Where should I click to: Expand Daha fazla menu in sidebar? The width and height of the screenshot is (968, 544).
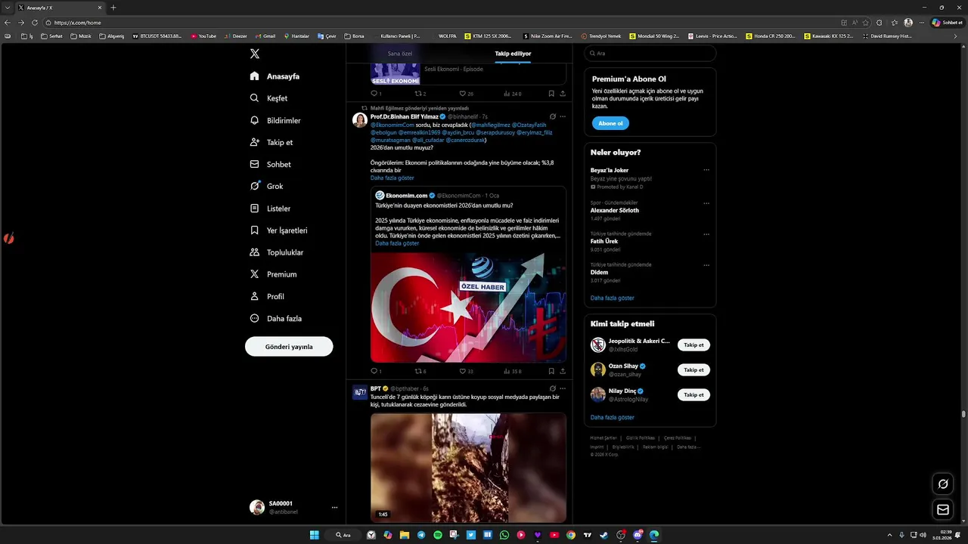click(x=275, y=318)
